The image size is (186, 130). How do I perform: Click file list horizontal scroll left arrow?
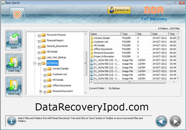point(91,82)
